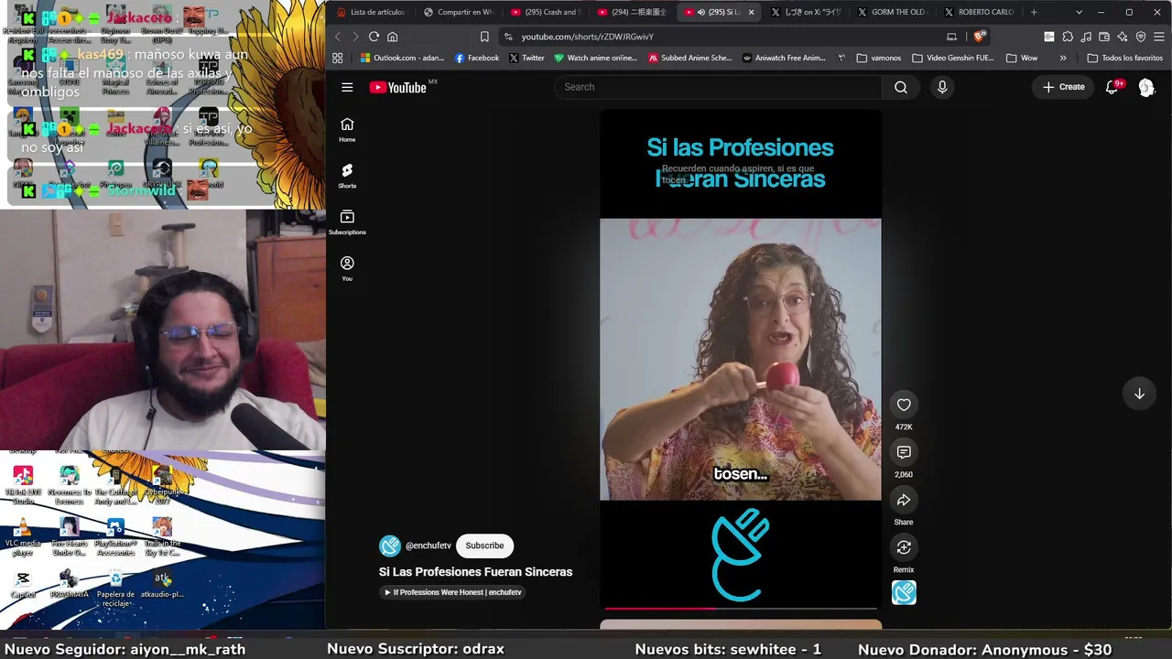Open Shorts in the YouTube sidebar
The image size is (1172, 659).
click(x=347, y=177)
